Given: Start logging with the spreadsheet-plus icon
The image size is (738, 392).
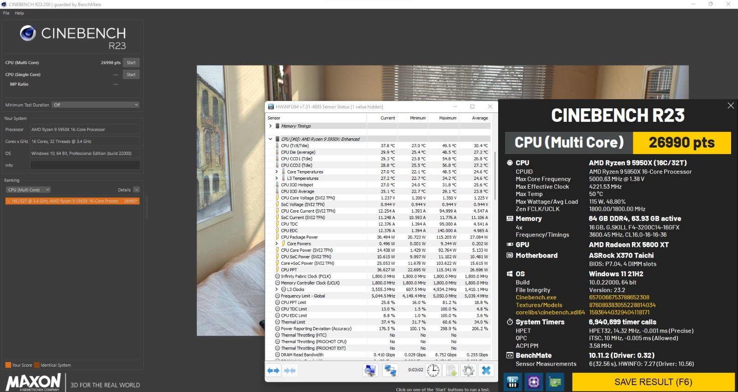Looking at the screenshot, I should click(x=451, y=370).
